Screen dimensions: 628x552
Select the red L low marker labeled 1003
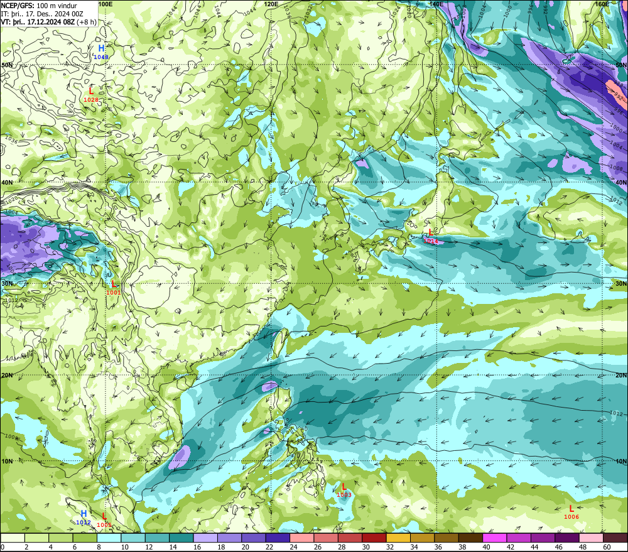(344, 487)
